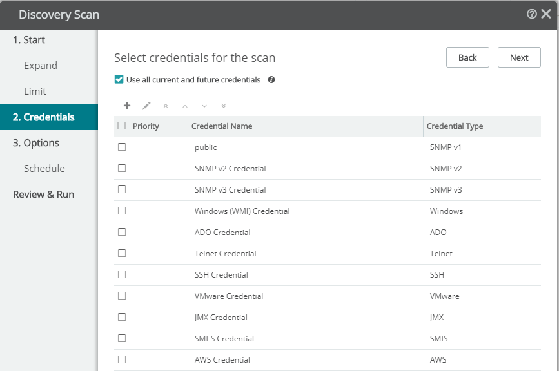Viewport: 559px width, 371px height.
Task: Open the Limit step in sidebar
Action: (35, 91)
